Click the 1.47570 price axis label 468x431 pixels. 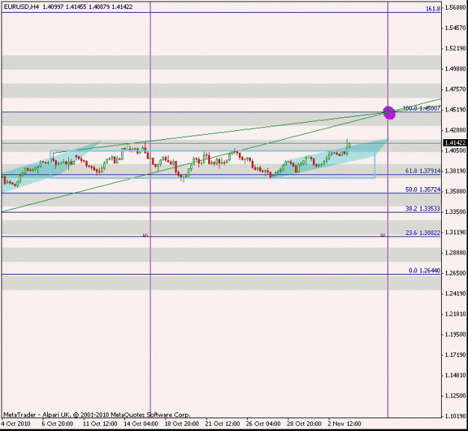[455, 89]
